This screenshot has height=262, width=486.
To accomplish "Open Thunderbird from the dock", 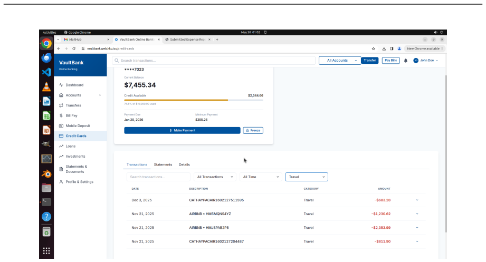I will pos(46,58).
